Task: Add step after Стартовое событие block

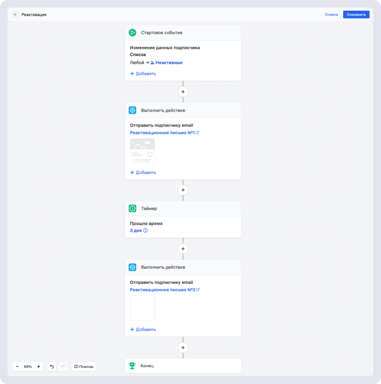Action: (x=183, y=92)
